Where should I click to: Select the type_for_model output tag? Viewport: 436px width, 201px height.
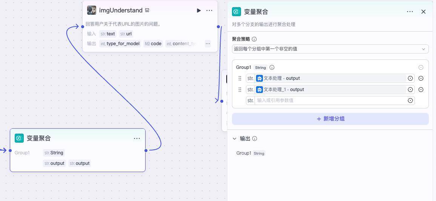pyautogui.click(x=120, y=44)
